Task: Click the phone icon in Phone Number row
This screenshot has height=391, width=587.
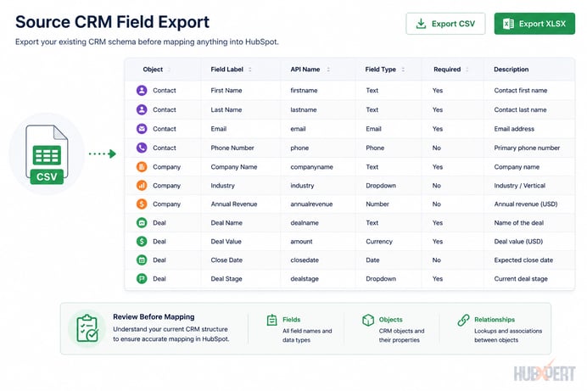Action: 142,148
